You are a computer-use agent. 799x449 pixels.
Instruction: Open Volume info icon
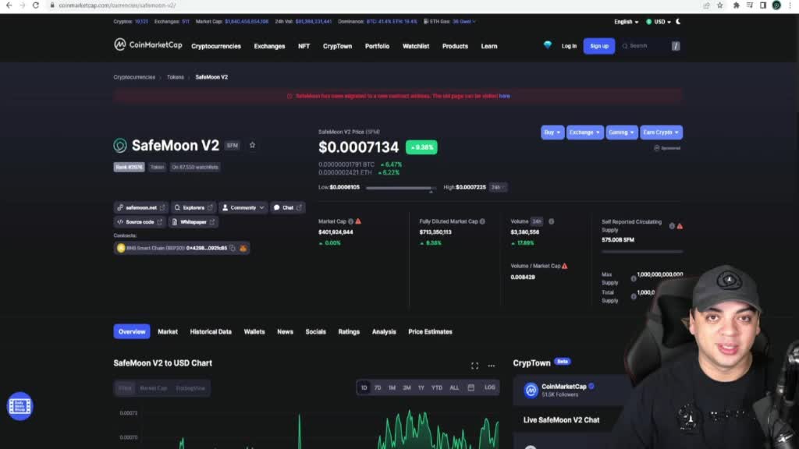551,221
